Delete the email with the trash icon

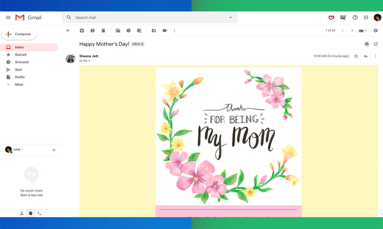[x=103, y=30]
